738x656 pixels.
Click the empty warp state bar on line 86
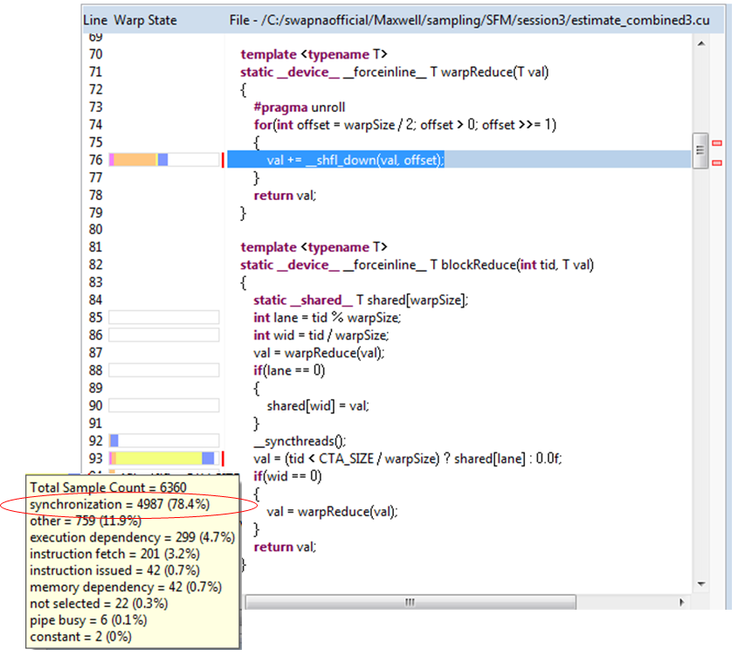pos(164,335)
